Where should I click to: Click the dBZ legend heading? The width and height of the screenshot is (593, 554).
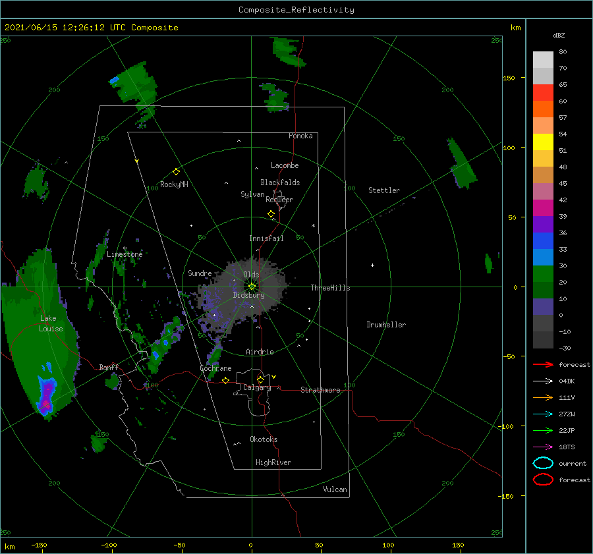tap(559, 35)
